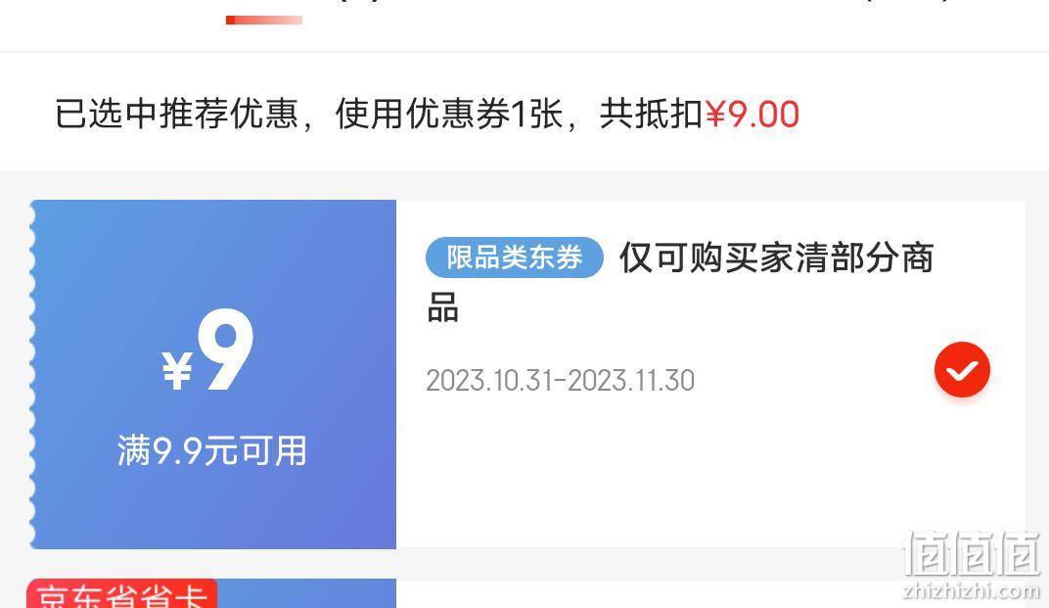Tap the red ¥9.00 deduction amount
This screenshot has width=1049, height=608.
click(752, 114)
